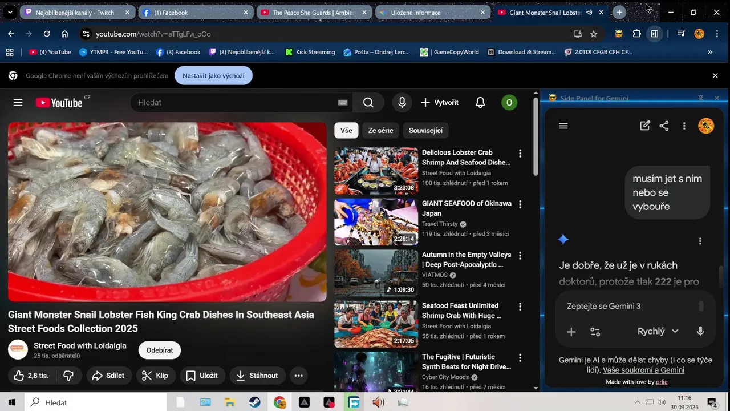Image resolution: width=730 pixels, height=411 pixels.
Task: Open the taskbar volume speaker tray icon
Action: [662, 402]
